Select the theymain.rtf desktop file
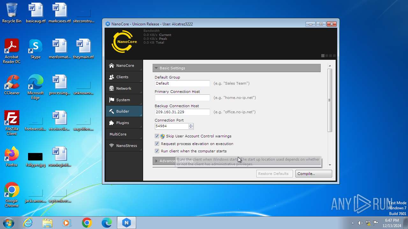This screenshot has height=229, width=408. click(84, 49)
